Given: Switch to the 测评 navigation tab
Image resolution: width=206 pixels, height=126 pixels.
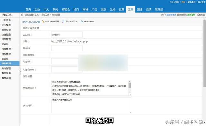Looking at the screenshot, I should tap(139, 9).
